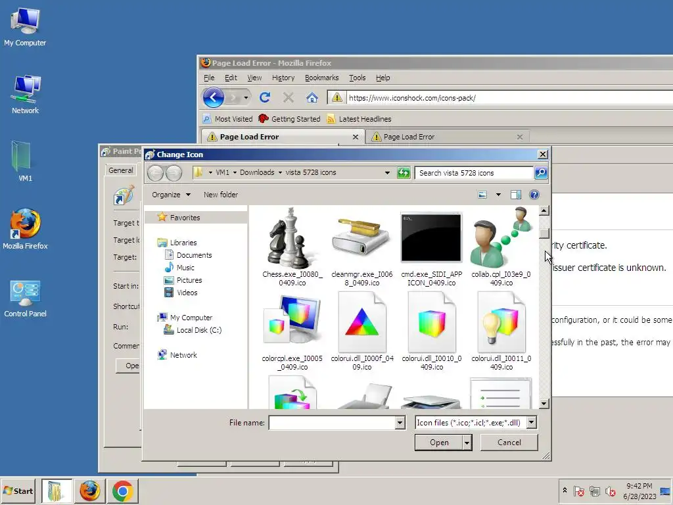Click the dialog's Back navigation arrow
This screenshot has height=505, width=673.
coord(155,173)
